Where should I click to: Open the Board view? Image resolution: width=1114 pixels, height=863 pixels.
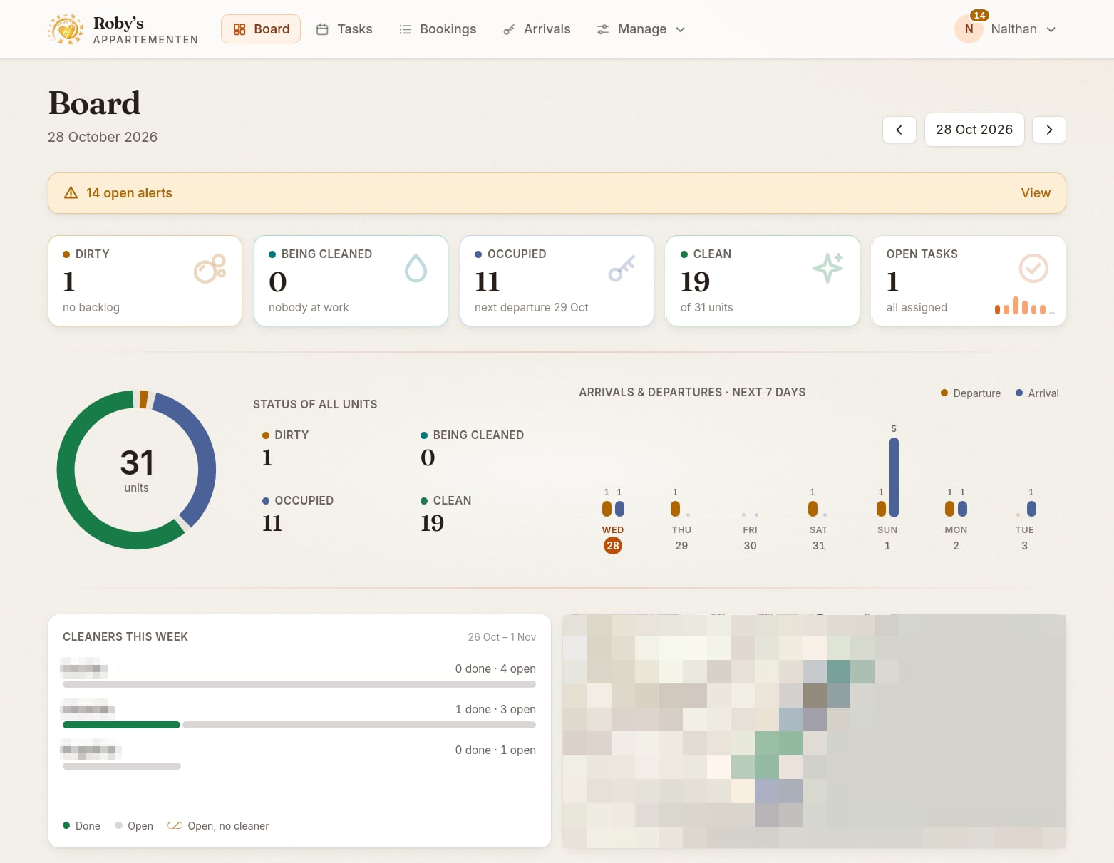coord(261,29)
